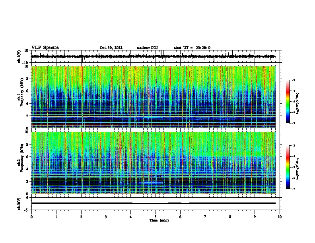
Task: Click the "station=OUI" header label
Action: (x=147, y=48)
